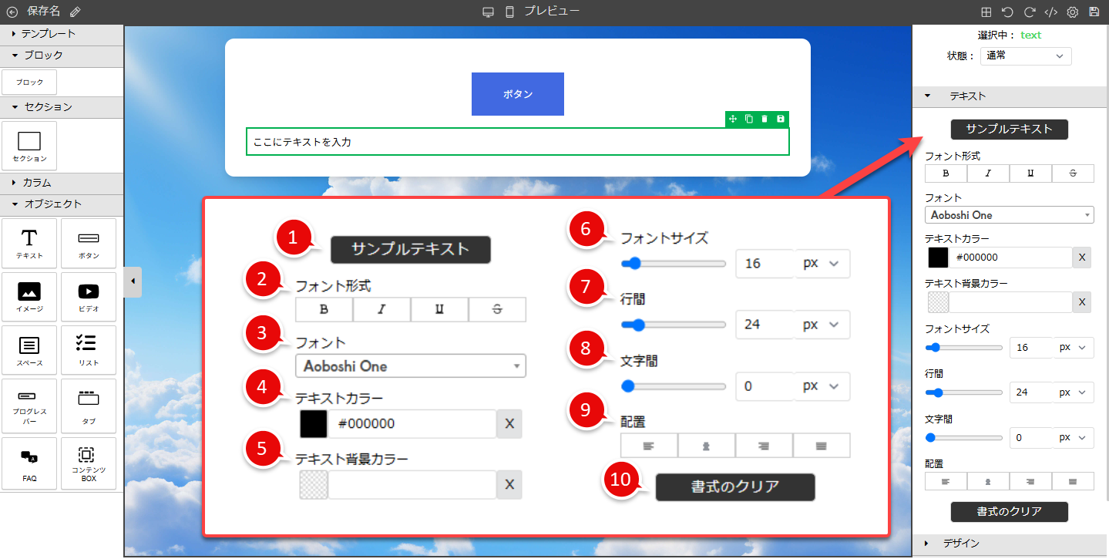1109x559 pixels.
Task: Pick the FAQ object from the object list
Action: 29,463
